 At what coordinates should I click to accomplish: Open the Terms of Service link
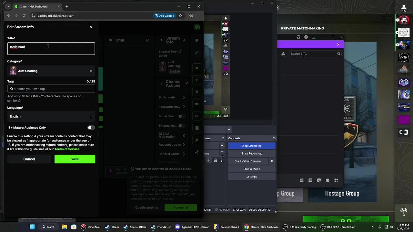pyautogui.click(x=67, y=149)
